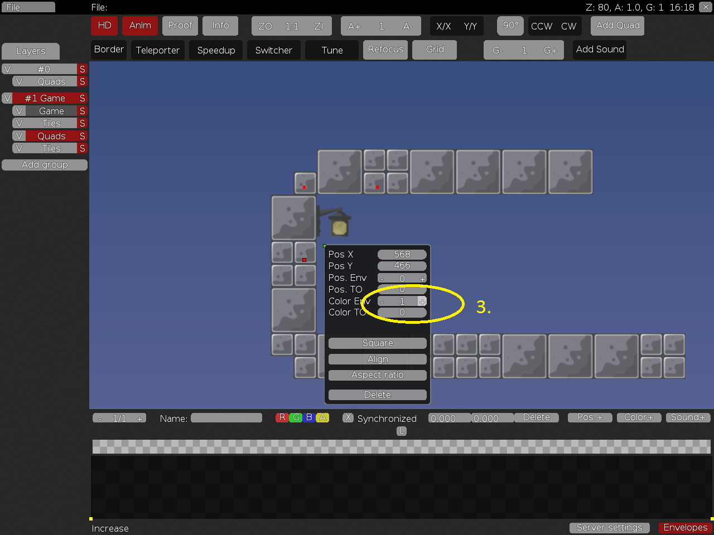Toggle the yellow A alpha channel button
Viewport: 714px width, 535px height.
click(x=322, y=417)
